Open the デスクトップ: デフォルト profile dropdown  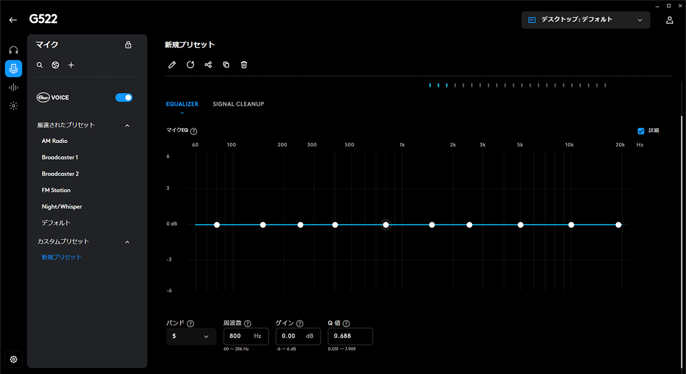[585, 20]
